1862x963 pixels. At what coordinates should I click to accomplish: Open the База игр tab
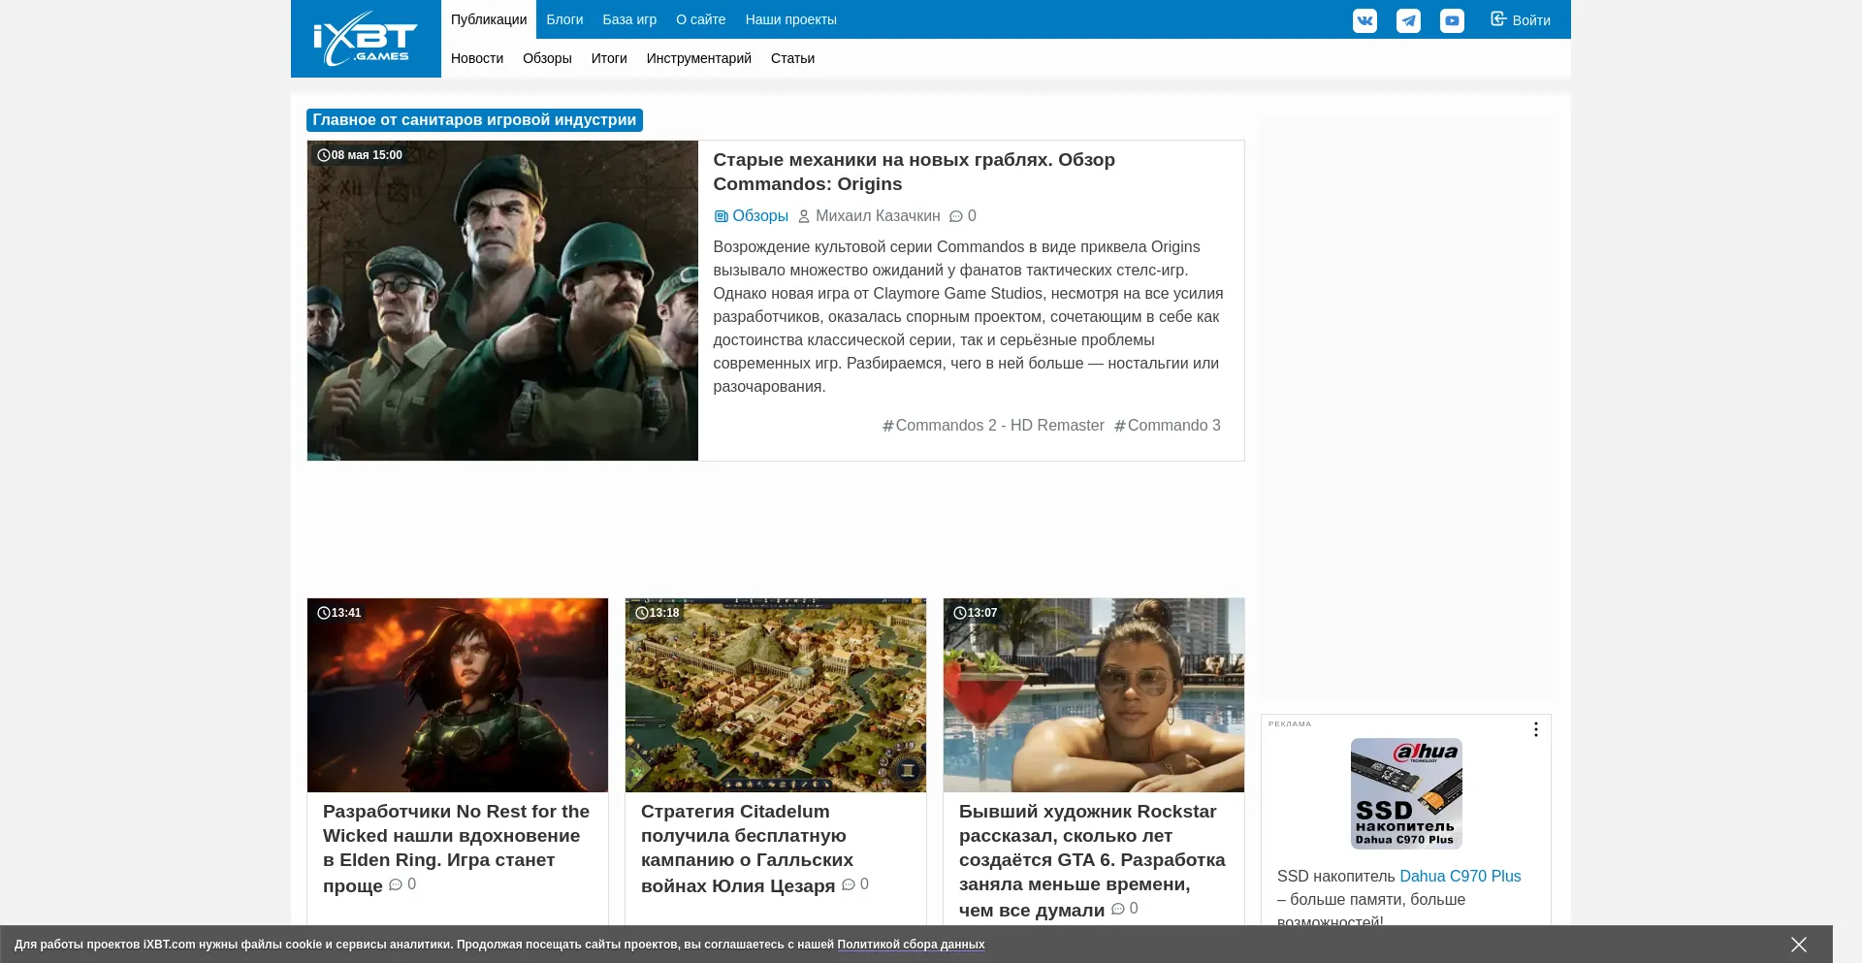[x=629, y=19]
